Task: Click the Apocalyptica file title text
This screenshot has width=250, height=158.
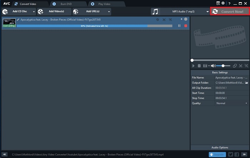Action: [60, 20]
